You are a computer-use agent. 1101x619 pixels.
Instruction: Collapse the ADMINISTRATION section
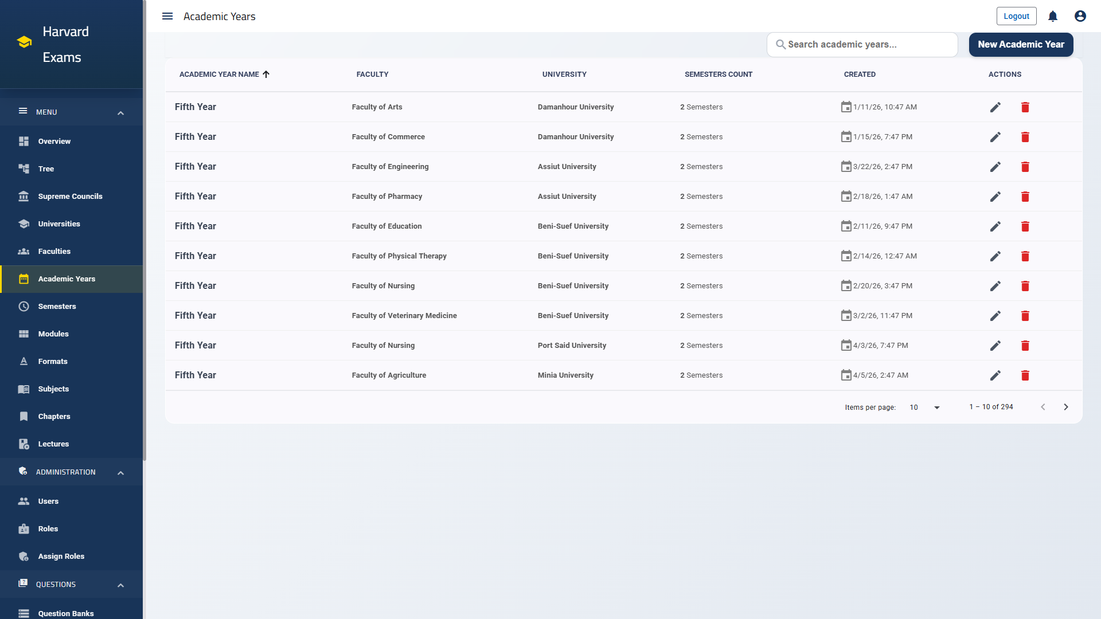120,472
